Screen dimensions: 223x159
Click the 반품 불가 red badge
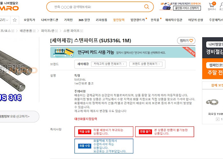[x=145, y=132]
